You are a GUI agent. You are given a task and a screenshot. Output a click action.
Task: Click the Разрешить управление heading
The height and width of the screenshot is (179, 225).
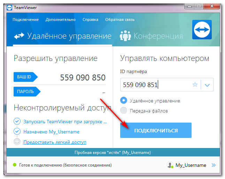pos(55,58)
